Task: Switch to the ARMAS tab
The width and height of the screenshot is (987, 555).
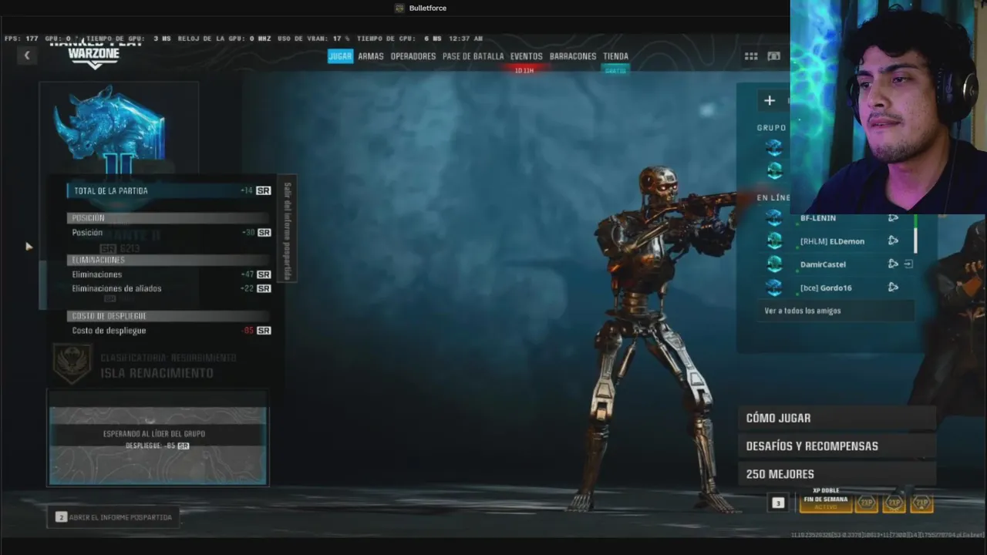Action: pyautogui.click(x=371, y=56)
